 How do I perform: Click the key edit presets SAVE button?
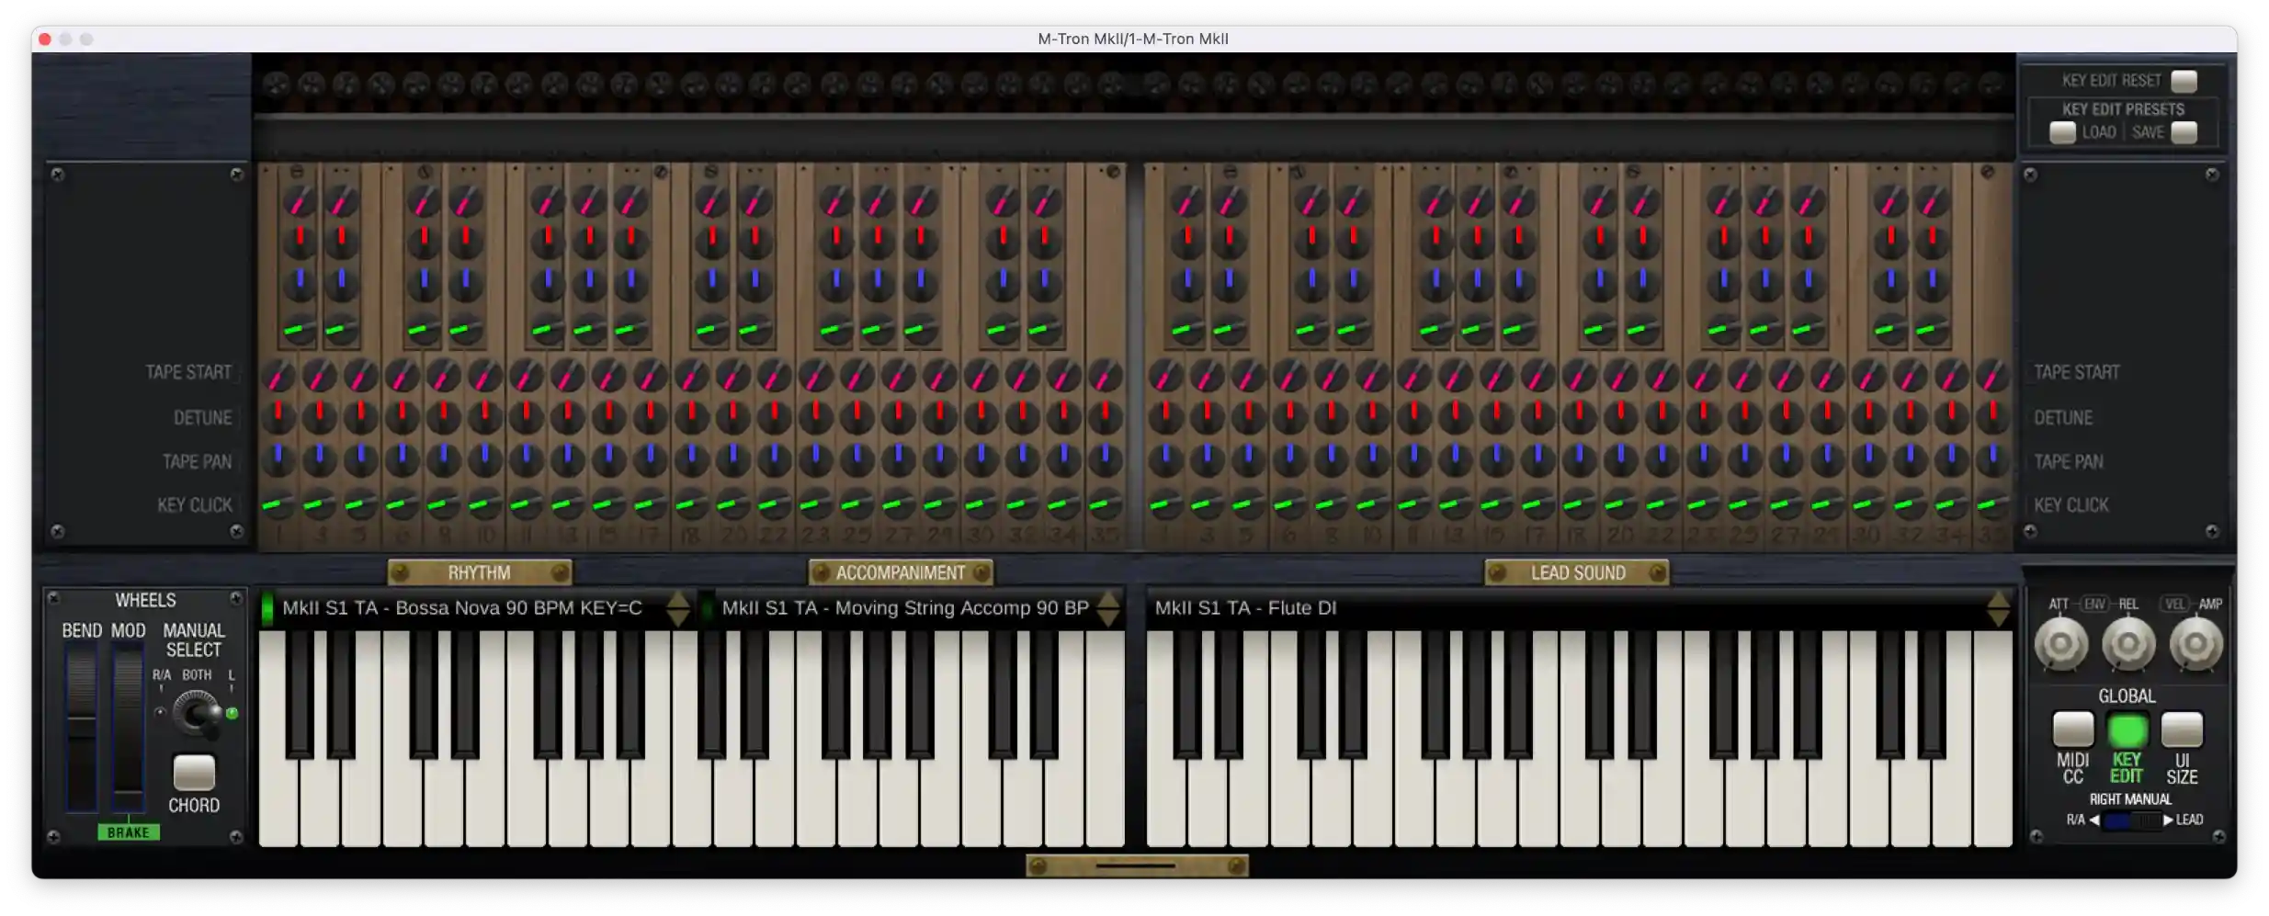pyautogui.click(x=2184, y=132)
